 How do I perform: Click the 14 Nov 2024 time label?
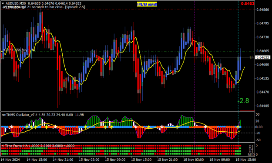click(10, 160)
